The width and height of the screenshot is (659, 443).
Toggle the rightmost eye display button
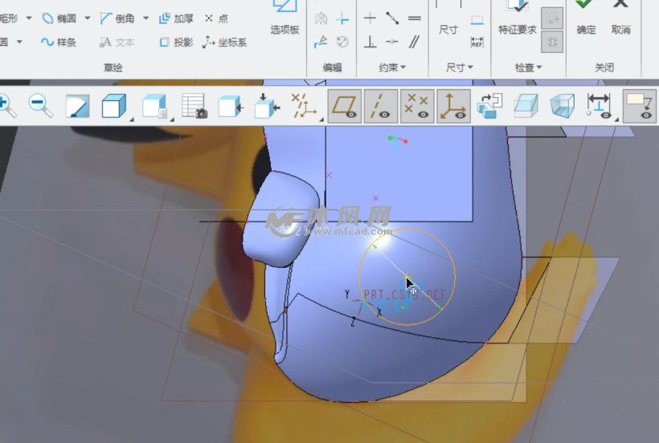click(x=640, y=106)
